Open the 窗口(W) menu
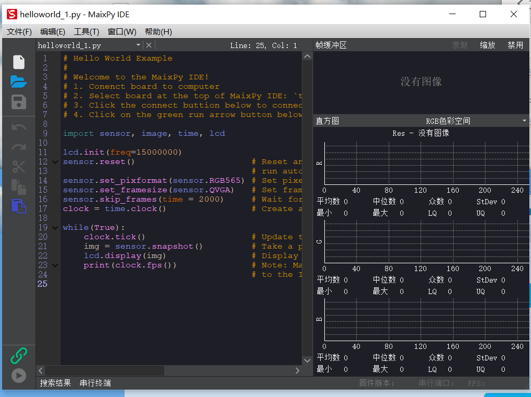 pyautogui.click(x=122, y=32)
